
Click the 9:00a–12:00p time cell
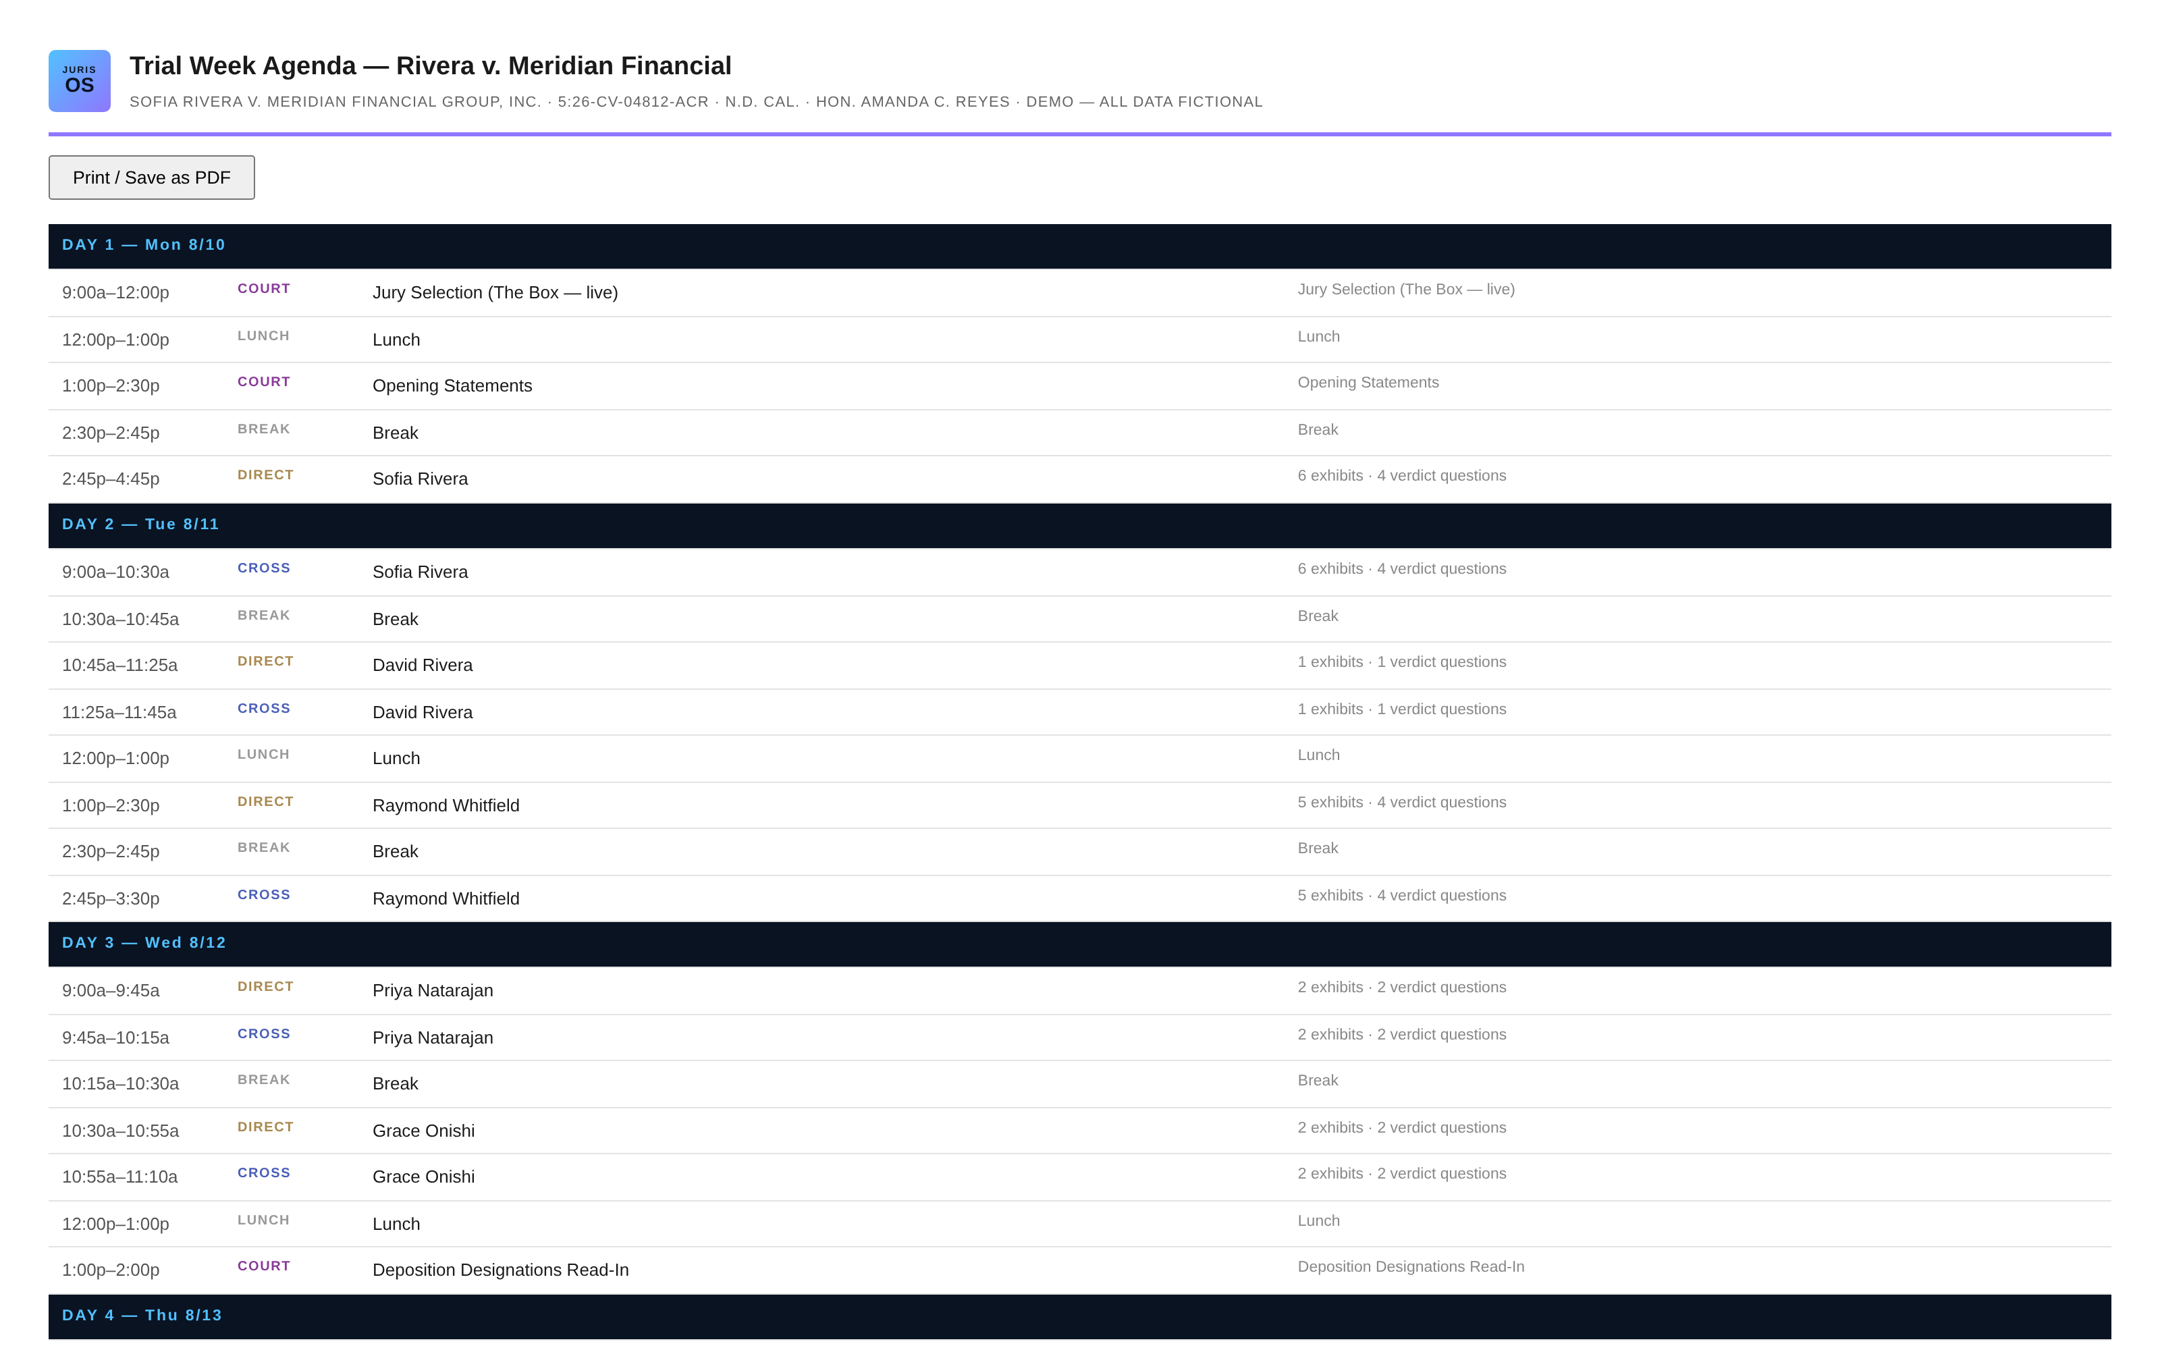[x=115, y=293]
